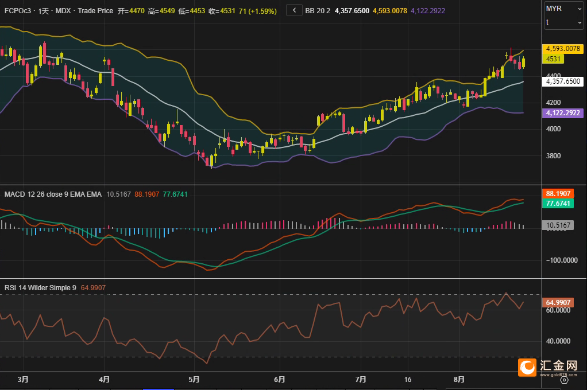
Task: Click the MACD legend value 88.1907
Action: [x=147, y=194]
